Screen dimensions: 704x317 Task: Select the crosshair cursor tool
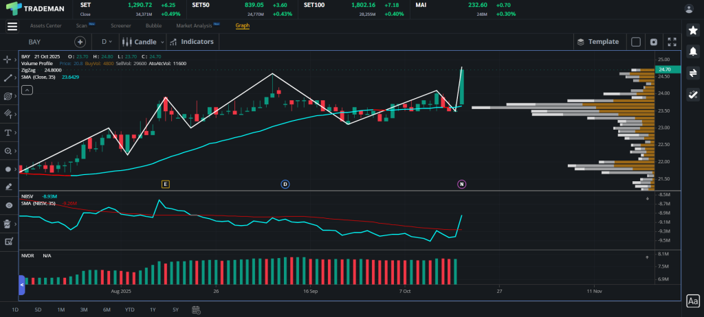pyautogui.click(x=8, y=60)
